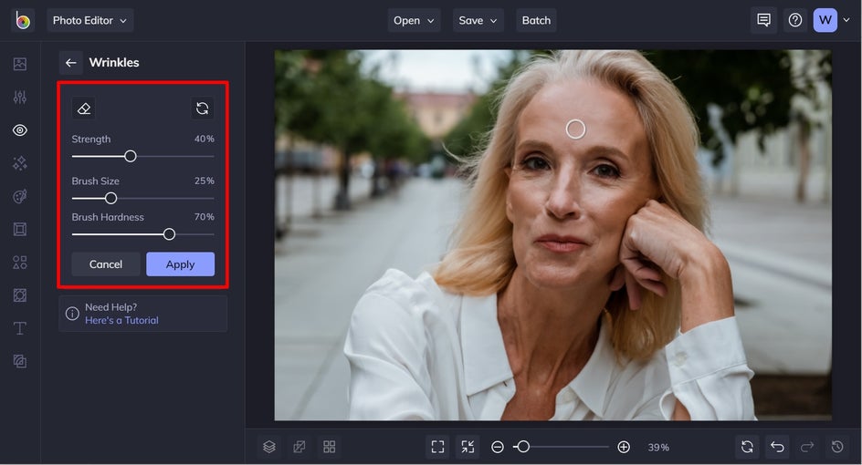
Task: Zoom in with plus icon
Action: (x=624, y=448)
